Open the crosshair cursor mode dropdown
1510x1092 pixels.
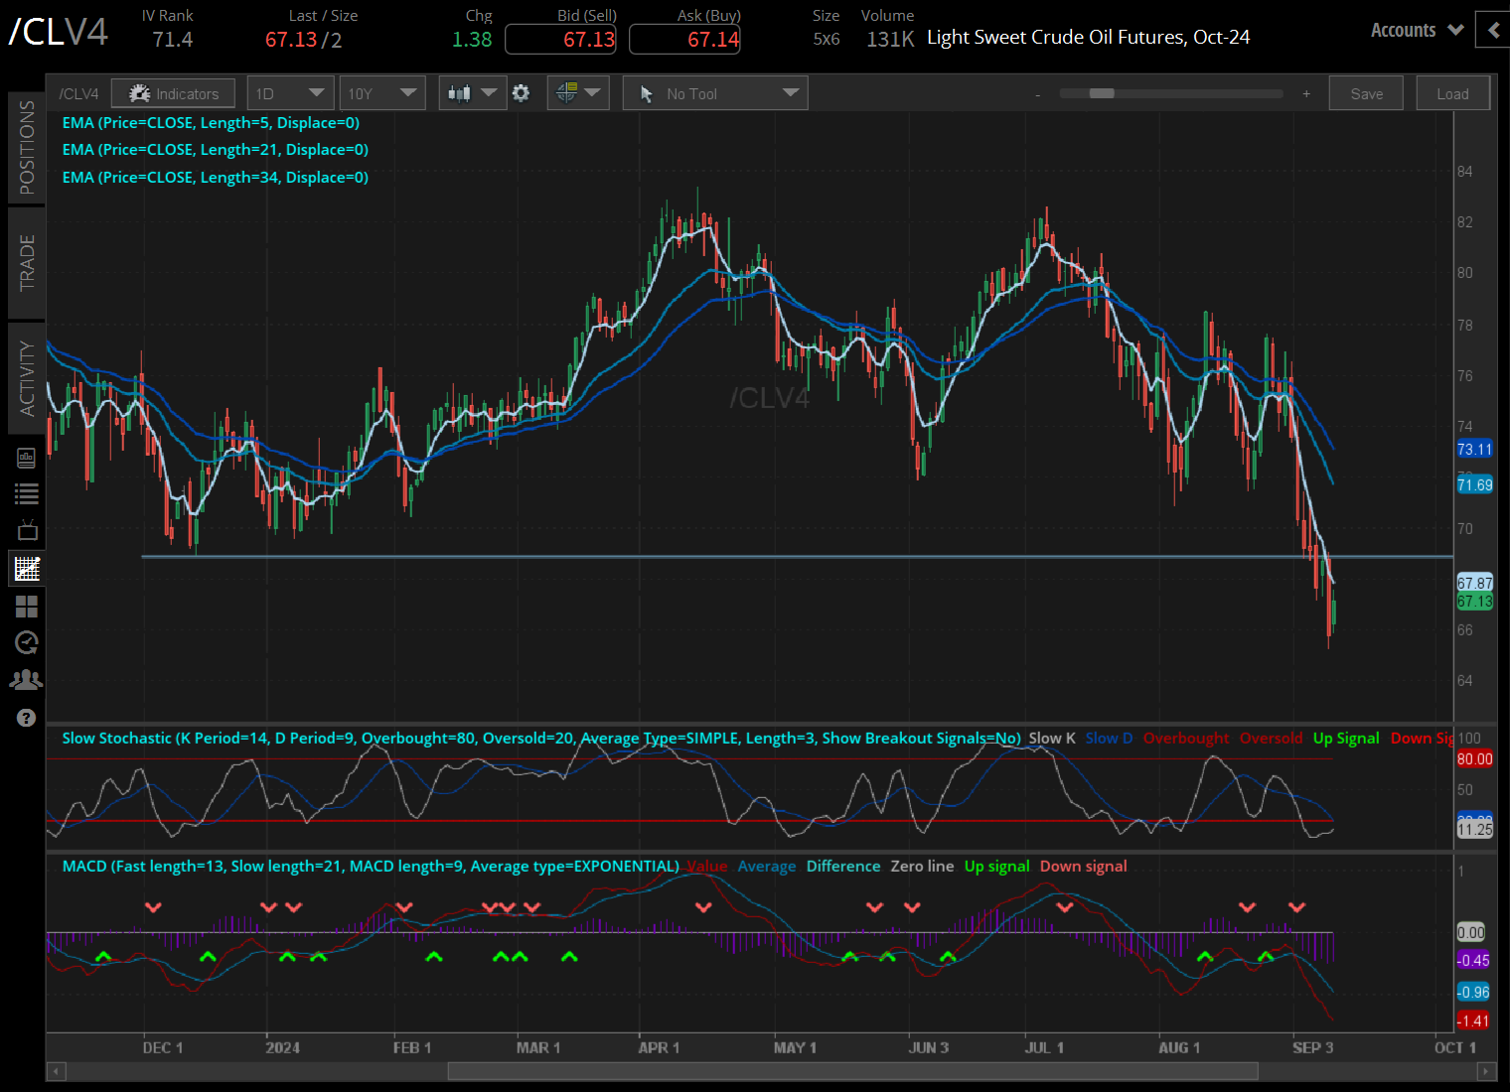coord(578,93)
